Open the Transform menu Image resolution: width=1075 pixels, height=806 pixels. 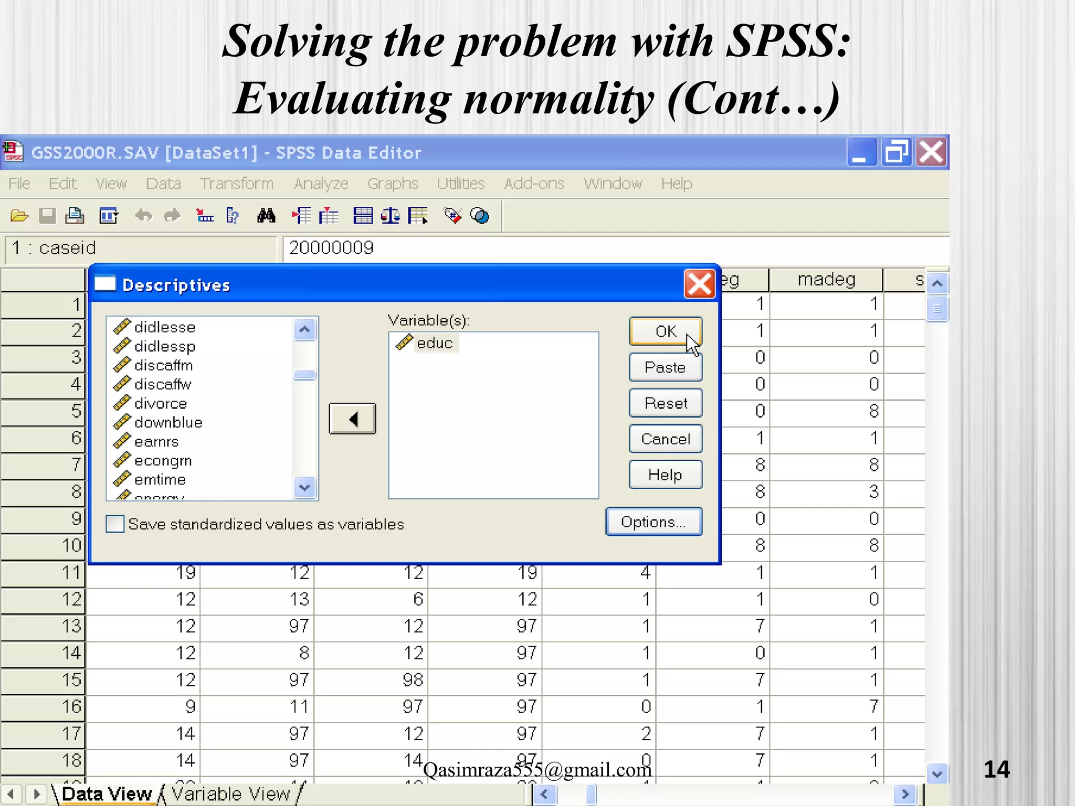(236, 183)
